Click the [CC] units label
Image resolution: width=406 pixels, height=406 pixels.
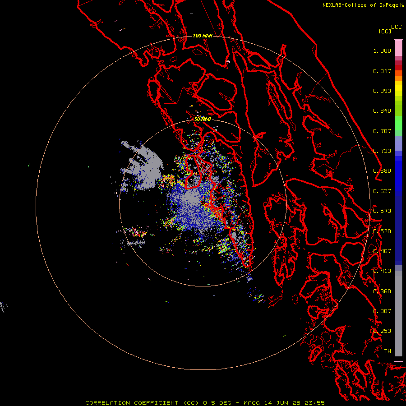pyautogui.click(x=385, y=31)
